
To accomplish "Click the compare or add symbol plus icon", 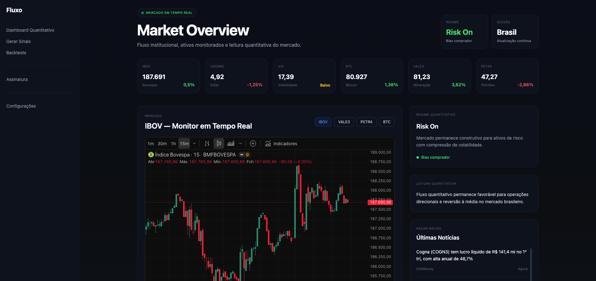I will tap(253, 144).
